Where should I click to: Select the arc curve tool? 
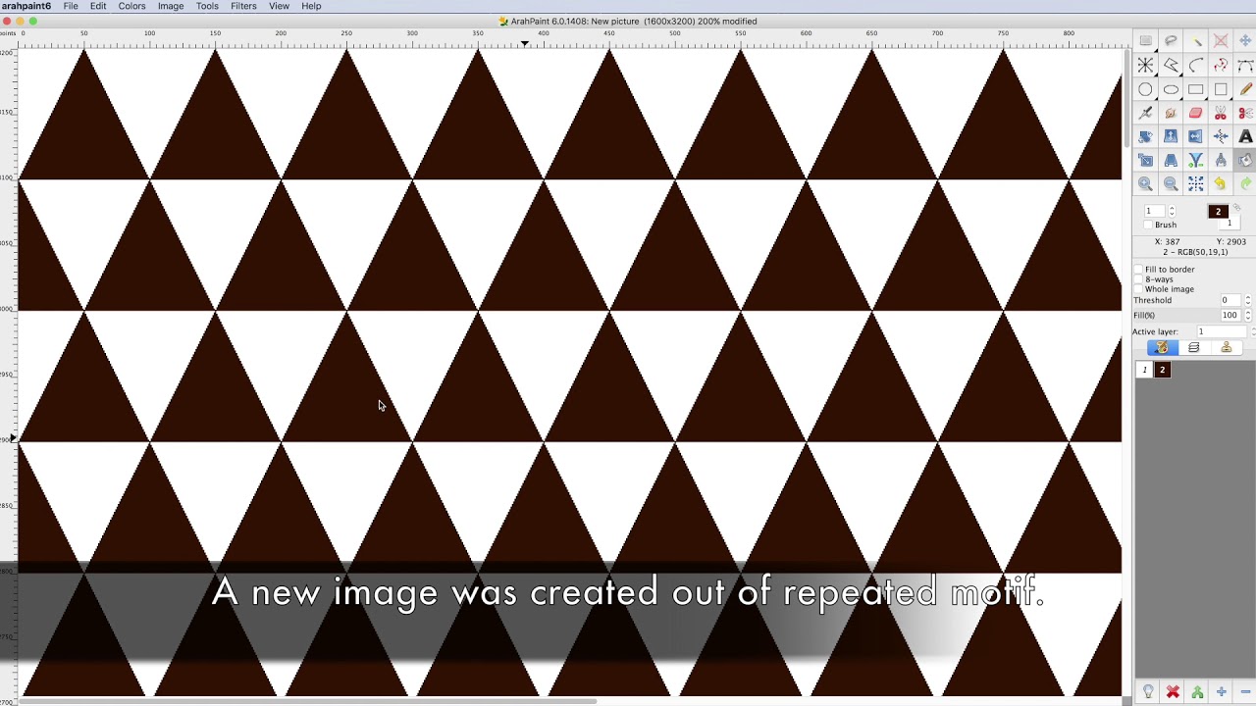1196,65
